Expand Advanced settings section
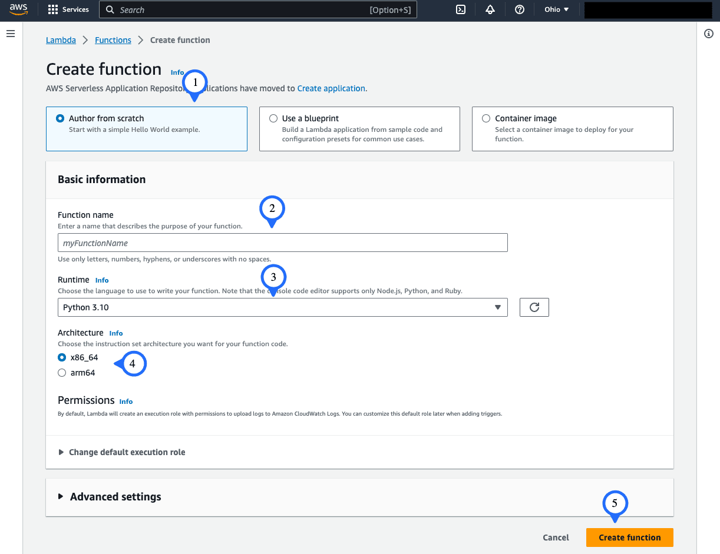The image size is (720, 554). [x=110, y=497]
